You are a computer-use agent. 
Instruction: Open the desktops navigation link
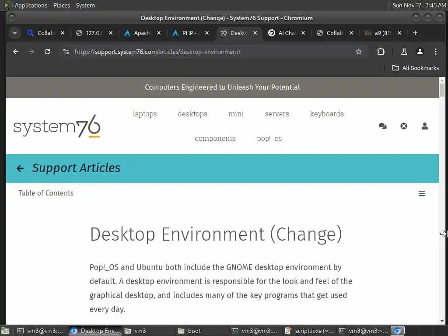192,114
